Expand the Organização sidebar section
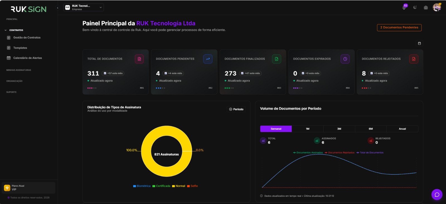The height and width of the screenshot is (204, 446). pos(14,81)
